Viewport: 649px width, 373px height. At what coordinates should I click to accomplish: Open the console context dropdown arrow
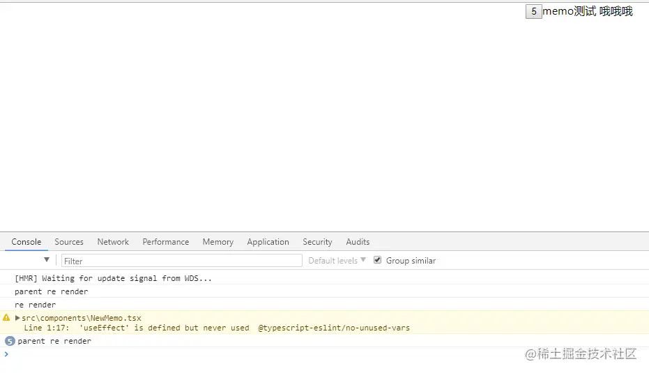46,260
